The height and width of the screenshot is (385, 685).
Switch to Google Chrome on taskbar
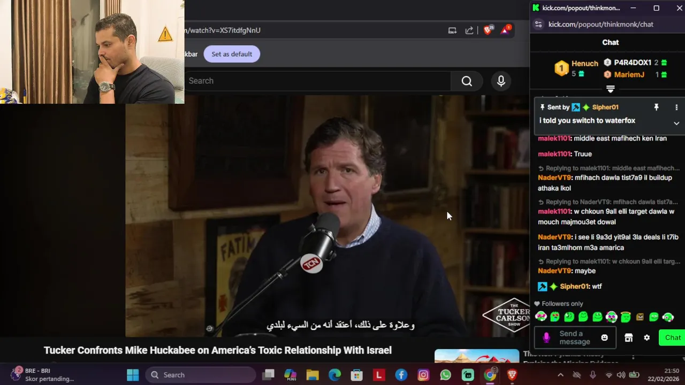tap(490, 375)
